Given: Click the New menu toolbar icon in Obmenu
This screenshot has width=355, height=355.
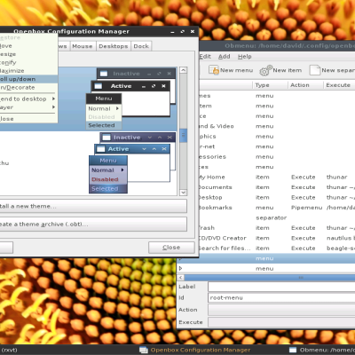Looking at the screenshot, I should [213, 70].
